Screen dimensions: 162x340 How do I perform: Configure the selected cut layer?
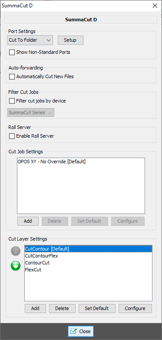pyautogui.click(x=135, y=308)
